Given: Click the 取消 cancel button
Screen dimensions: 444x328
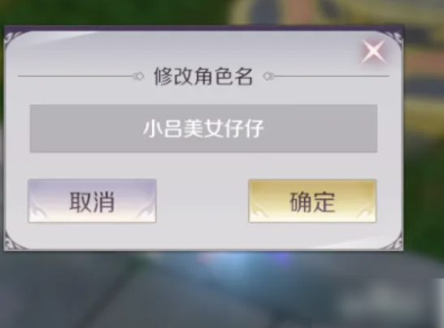Looking at the screenshot, I should [x=92, y=201].
